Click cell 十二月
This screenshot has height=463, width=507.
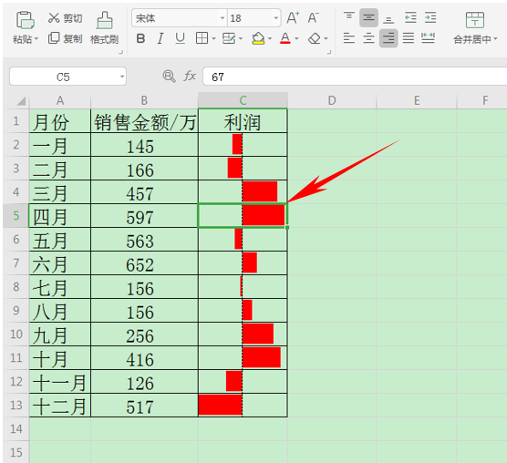[x=60, y=406]
